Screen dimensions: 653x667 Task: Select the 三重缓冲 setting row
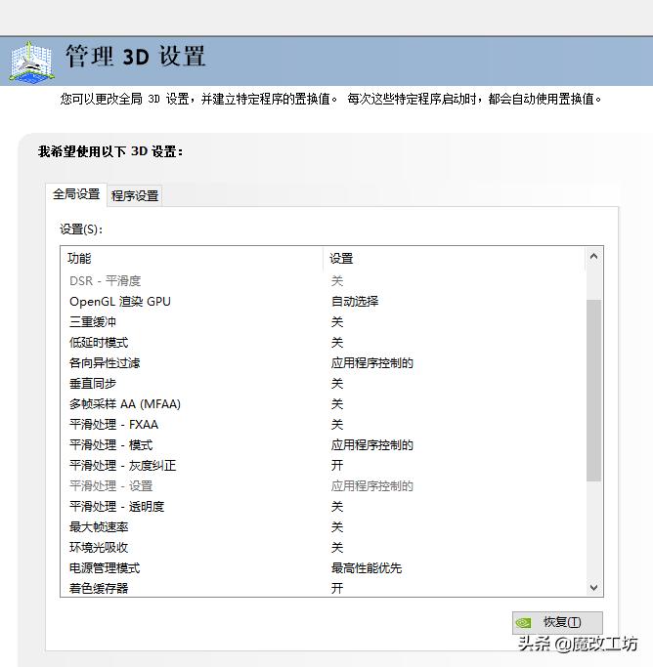pyautogui.click(x=324, y=322)
